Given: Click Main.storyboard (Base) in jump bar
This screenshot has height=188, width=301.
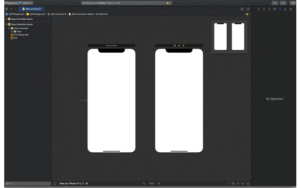Looking at the screenshot, I should [81, 14].
